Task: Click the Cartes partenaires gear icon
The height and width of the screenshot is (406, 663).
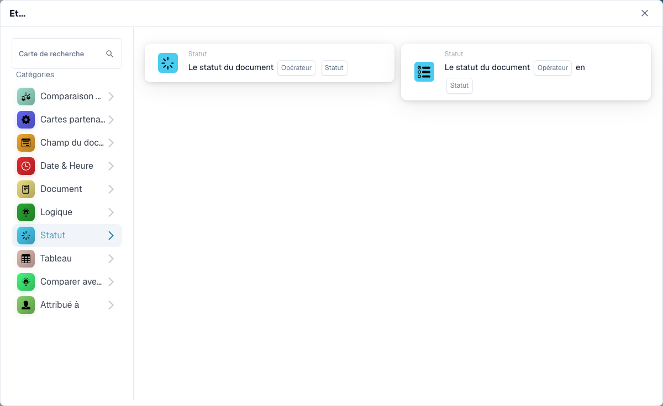Action: 26,120
